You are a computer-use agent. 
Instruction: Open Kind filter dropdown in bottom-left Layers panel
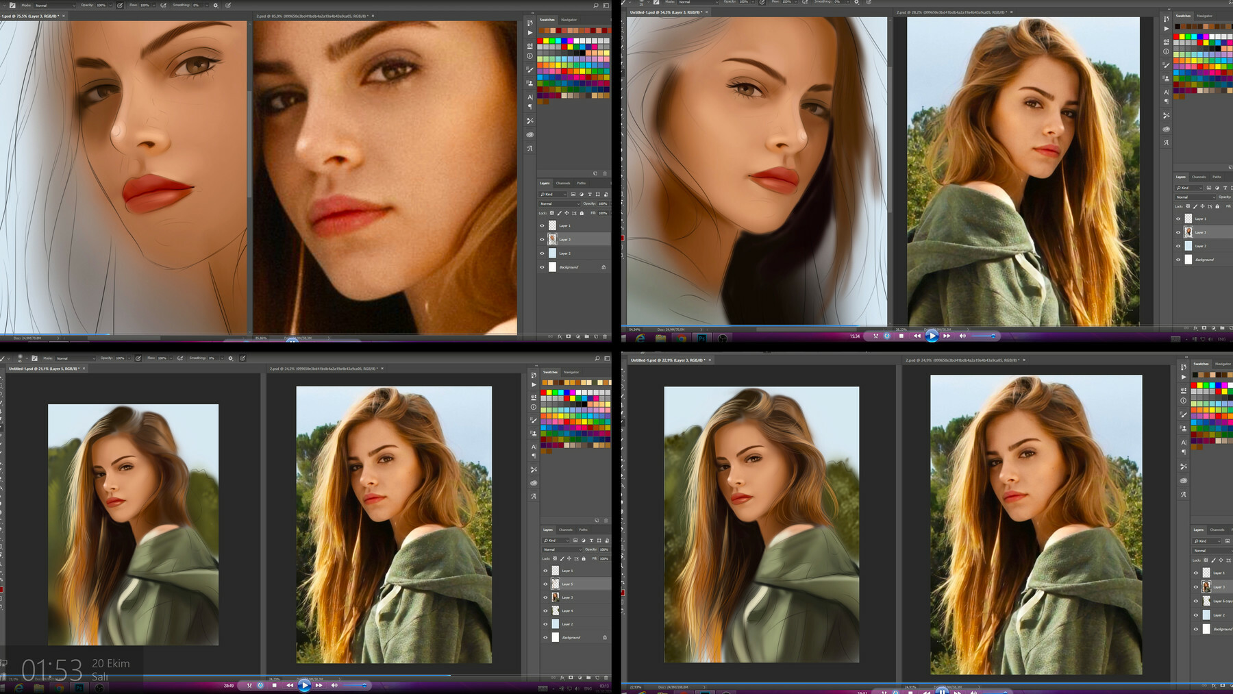pos(556,541)
